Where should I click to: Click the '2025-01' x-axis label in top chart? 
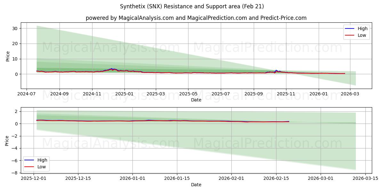(x=124, y=94)
